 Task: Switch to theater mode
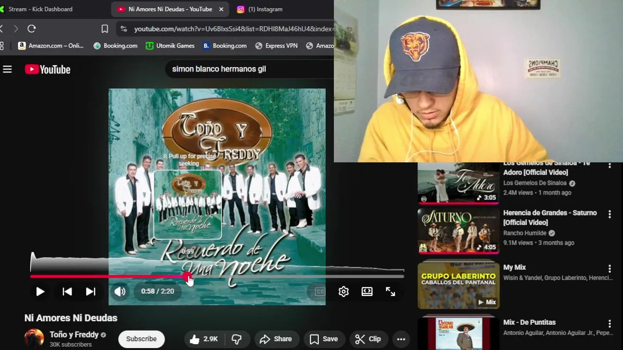(367, 291)
